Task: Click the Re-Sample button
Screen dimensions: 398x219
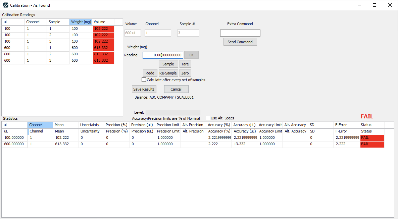Action: point(168,73)
